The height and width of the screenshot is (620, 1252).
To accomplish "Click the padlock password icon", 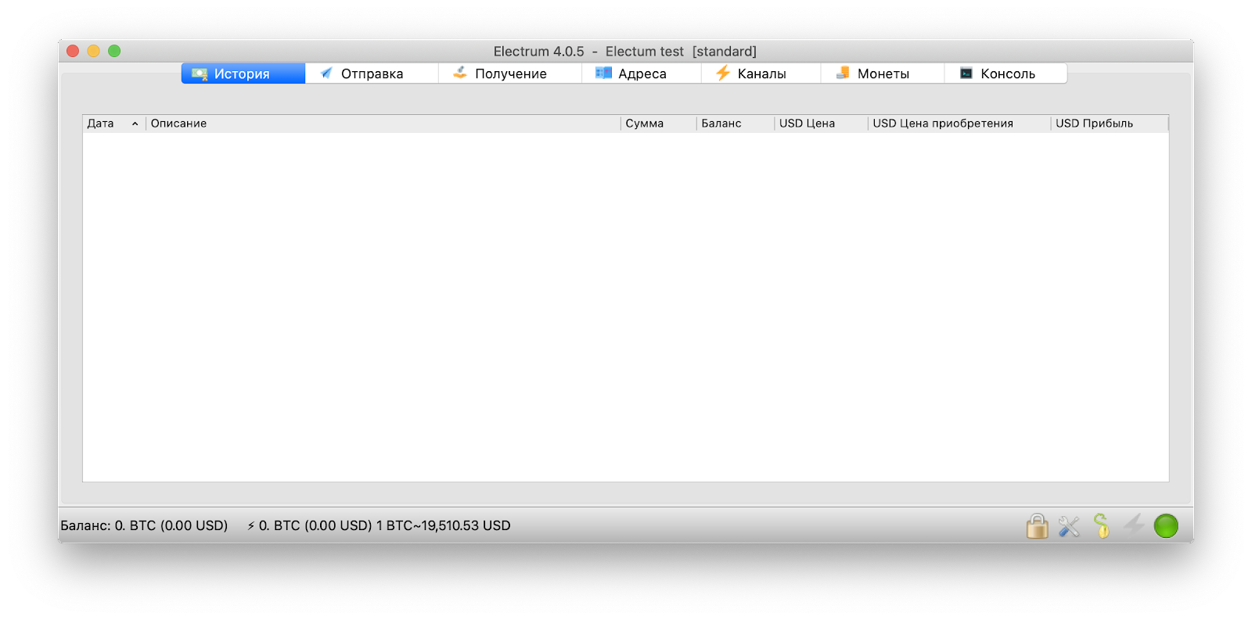I will pos(1037,526).
